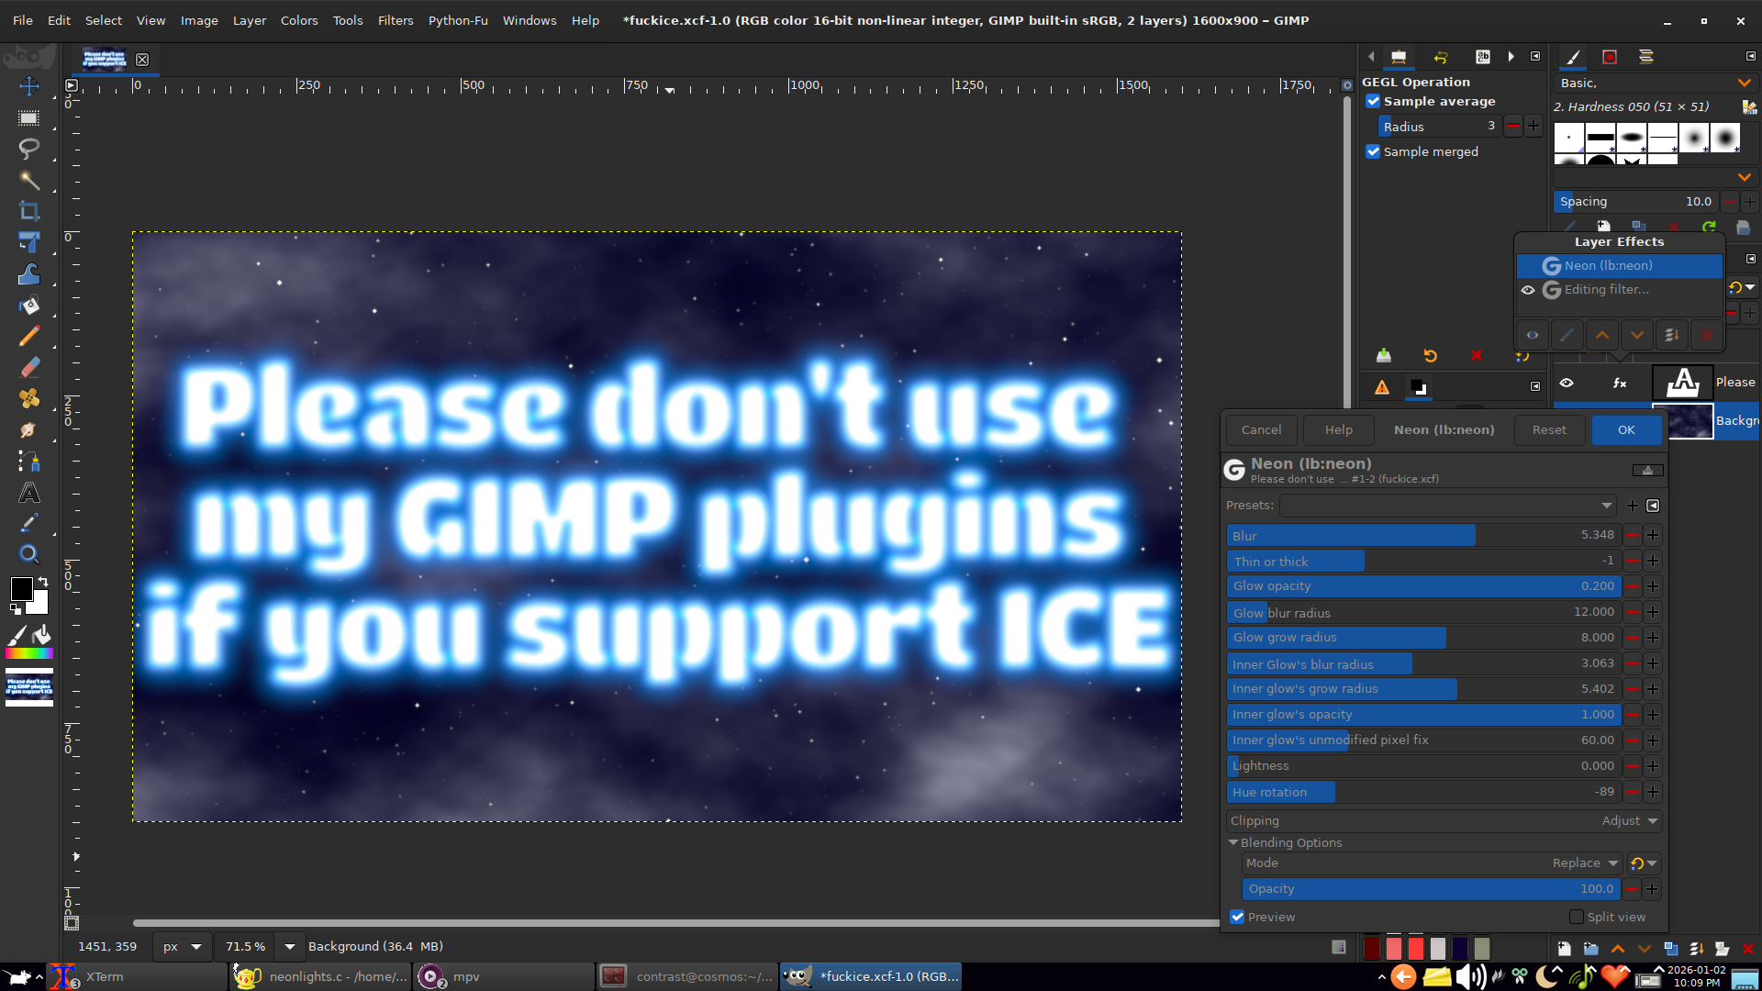Click the Pencil tool icon

tap(29, 336)
